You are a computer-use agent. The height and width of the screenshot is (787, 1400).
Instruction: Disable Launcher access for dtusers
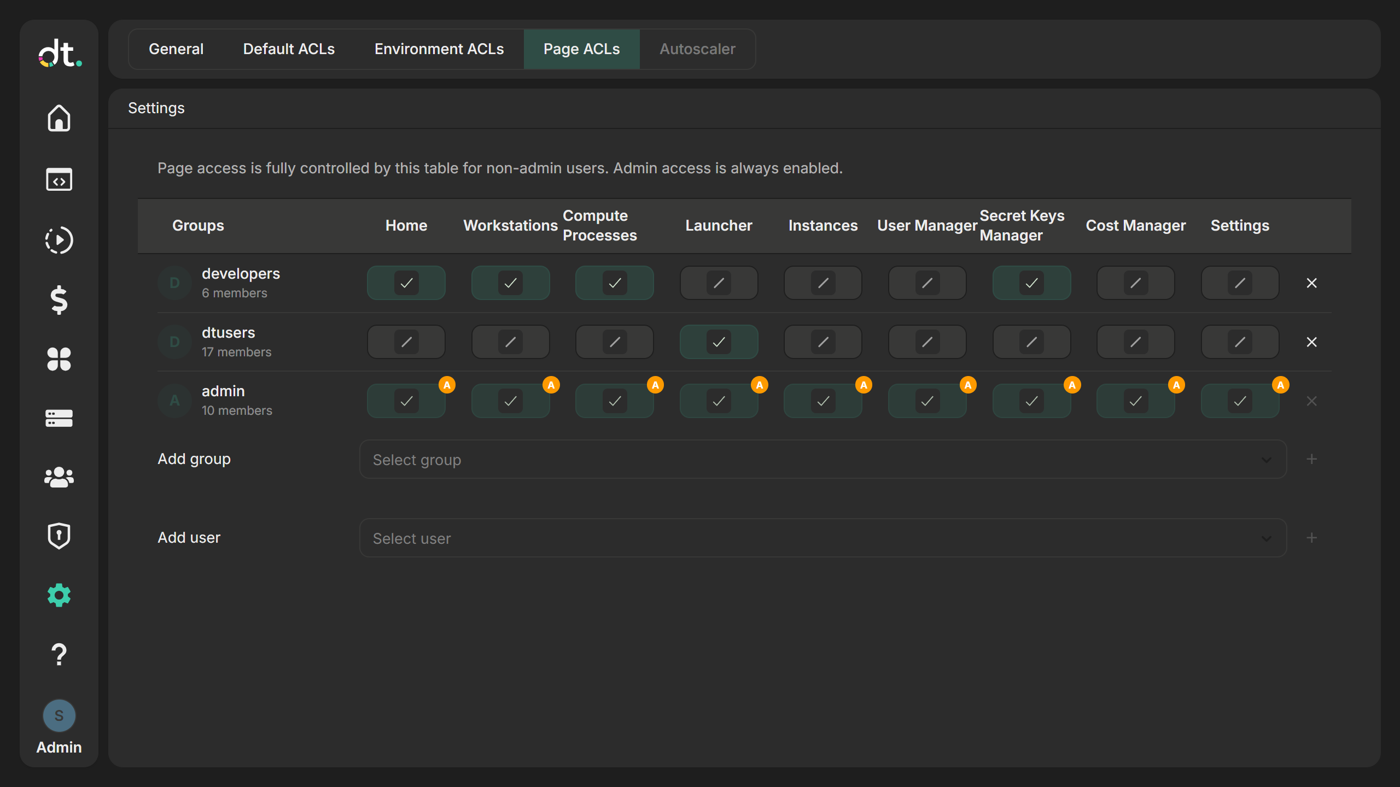tap(719, 342)
